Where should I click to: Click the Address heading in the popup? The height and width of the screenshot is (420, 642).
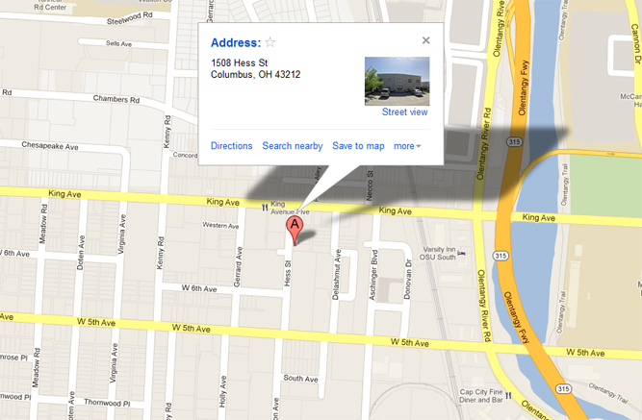point(236,42)
